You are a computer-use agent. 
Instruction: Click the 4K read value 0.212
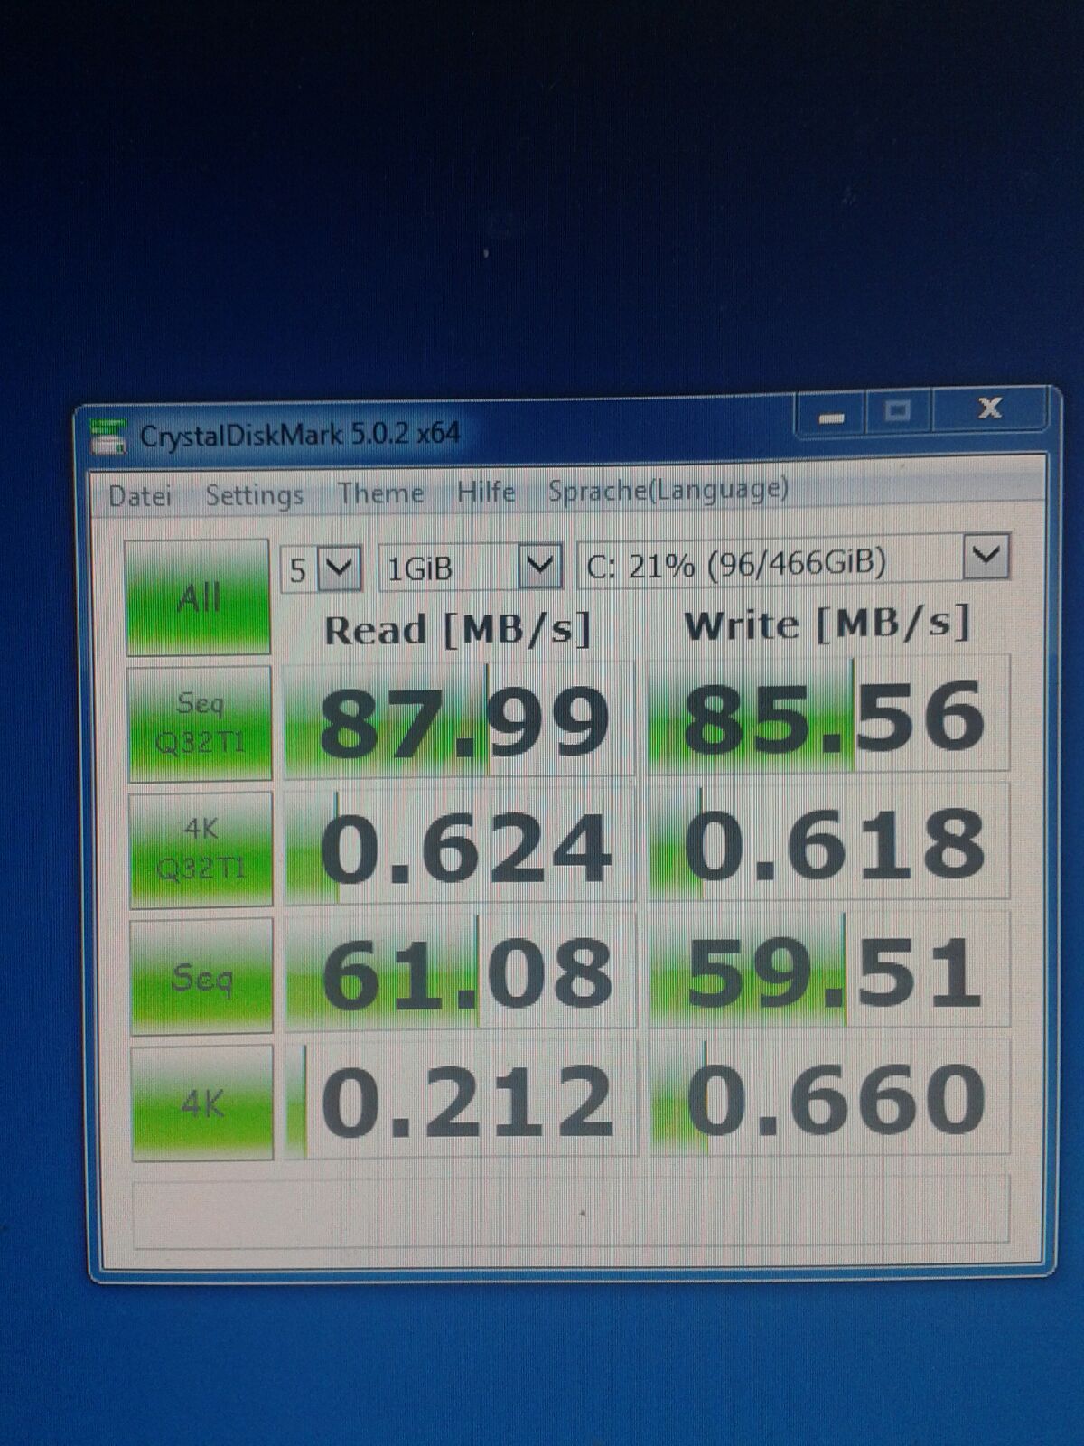tap(463, 1099)
